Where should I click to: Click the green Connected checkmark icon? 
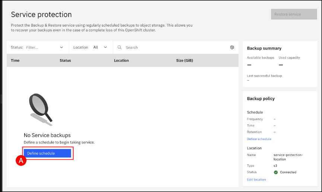point(276,172)
